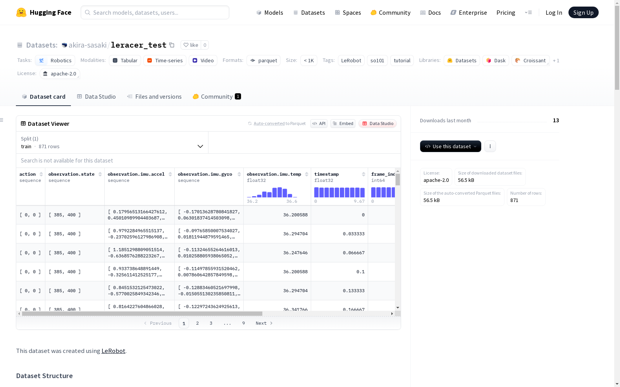The image size is (620, 387).
Task: Filter by the LeRobot tag
Action: (351, 60)
